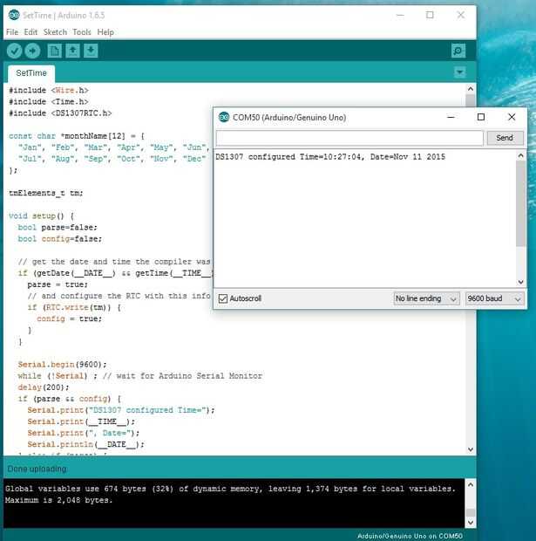Save the sketch with the down-arrow icon
The width and height of the screenshot is (536, 541).
(x=91, y=51)
